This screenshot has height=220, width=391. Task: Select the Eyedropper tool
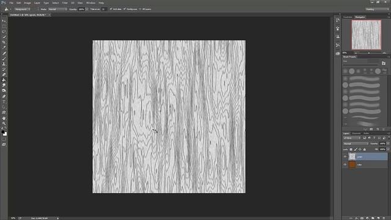(x=4, y=48)
